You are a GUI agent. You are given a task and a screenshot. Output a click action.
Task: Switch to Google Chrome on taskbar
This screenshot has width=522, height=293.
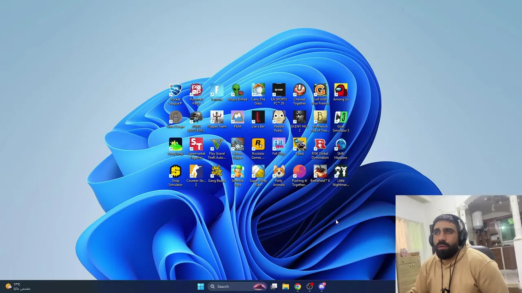298,286
